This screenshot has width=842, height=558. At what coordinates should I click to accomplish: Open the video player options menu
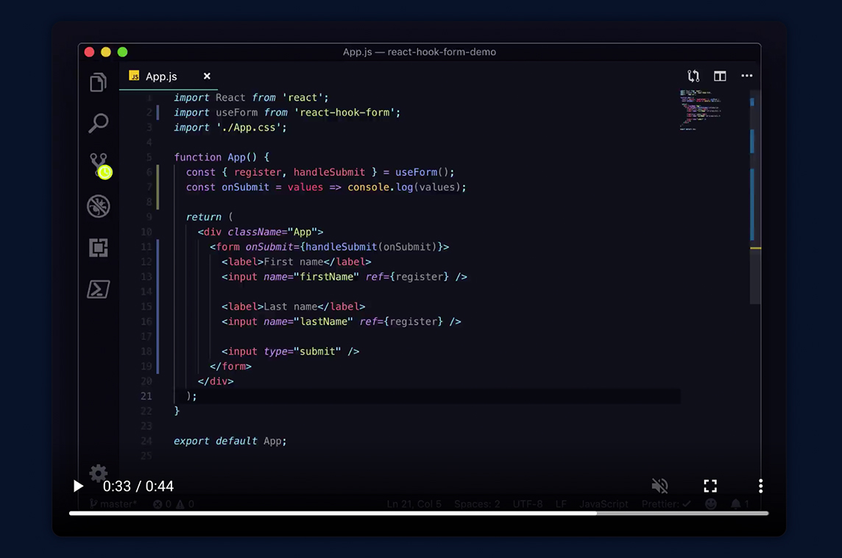[x=760, y=485]
